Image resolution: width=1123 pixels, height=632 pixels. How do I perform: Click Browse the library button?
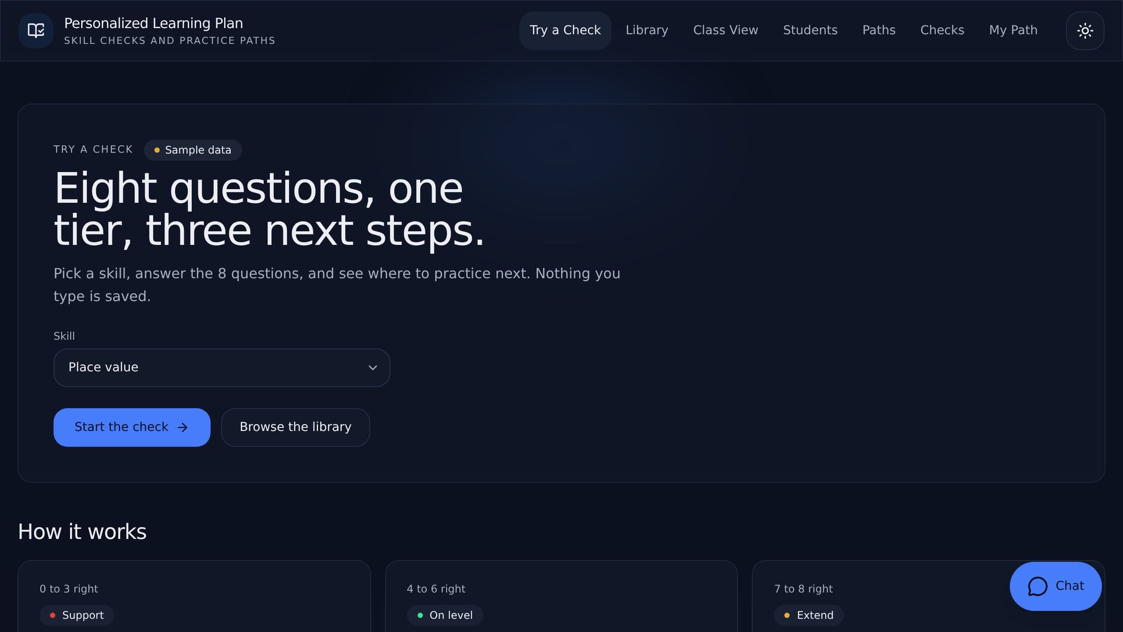pos(295,427)
